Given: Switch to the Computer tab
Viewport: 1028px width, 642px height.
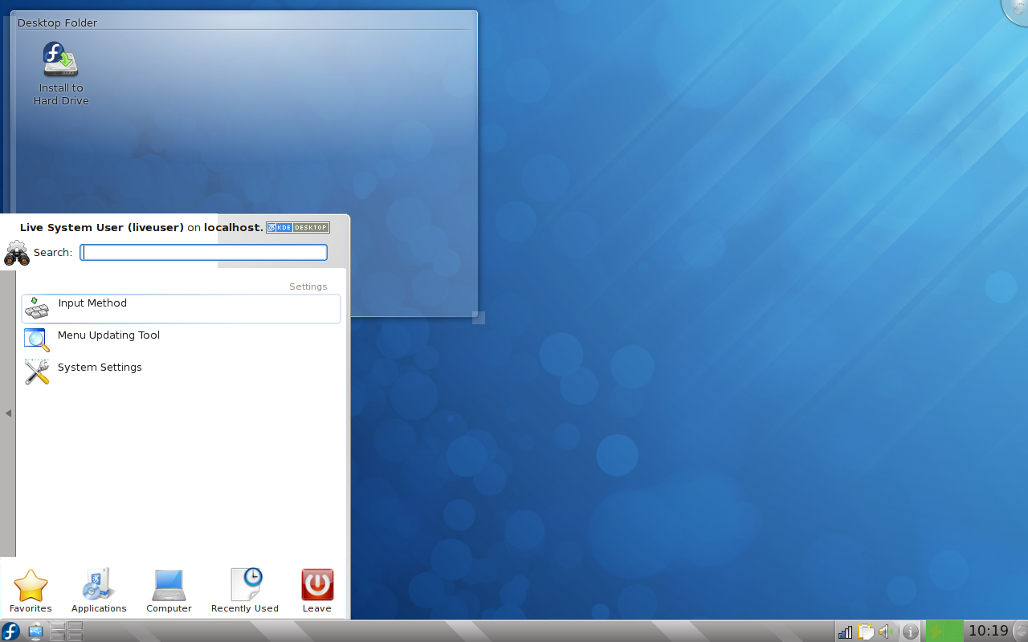Looking at the screenshot, I should click(169, 591).
